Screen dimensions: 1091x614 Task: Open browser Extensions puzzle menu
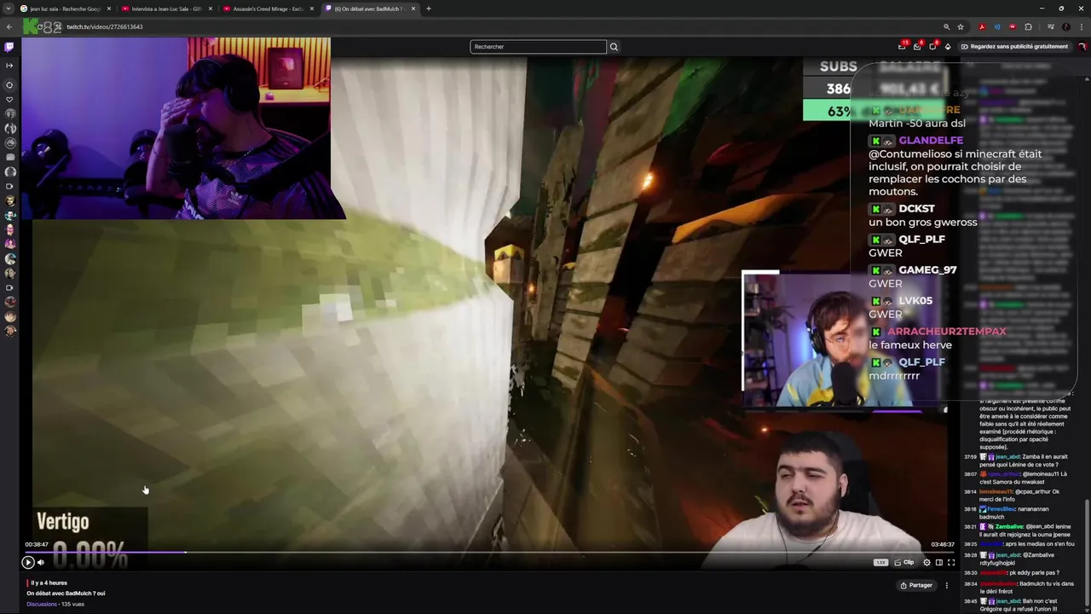[x=1028, y=26]
